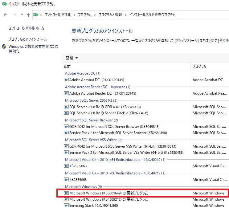Collapse Visual C++ 2010 x64 Redistributable group
229x208 pixels.
[115, 160]
